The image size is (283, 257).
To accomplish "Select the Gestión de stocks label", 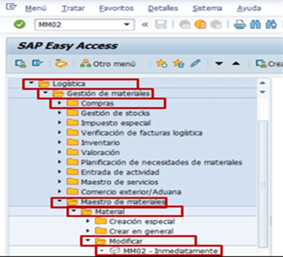I will pos(115,113).
